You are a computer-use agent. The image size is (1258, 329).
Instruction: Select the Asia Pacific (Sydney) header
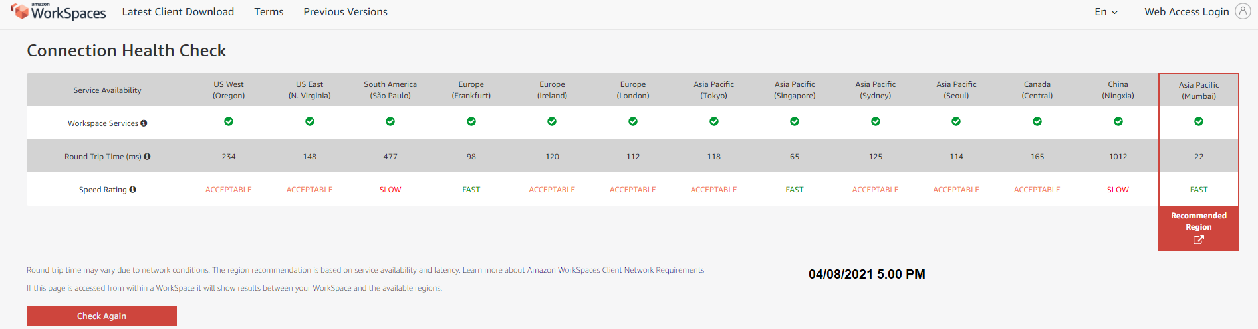(876, 90)
